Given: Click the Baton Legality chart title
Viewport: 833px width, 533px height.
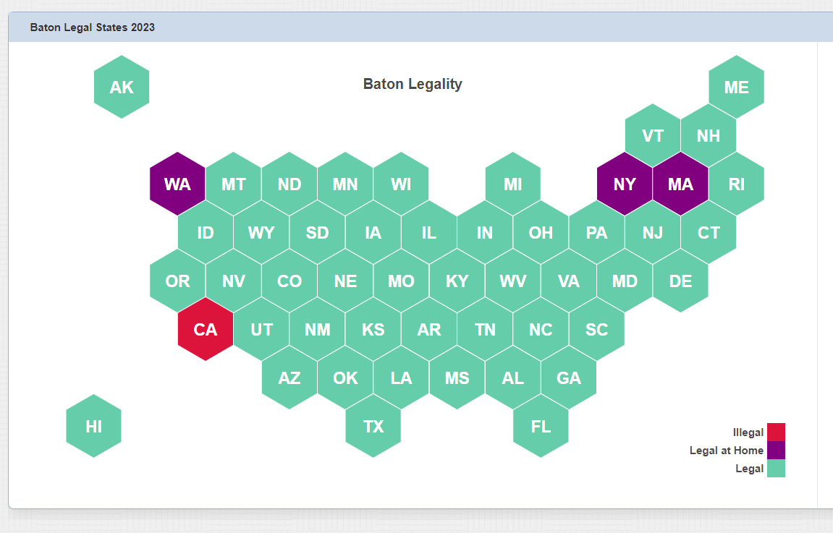Looking at the screenshot, I should (413, 84).
